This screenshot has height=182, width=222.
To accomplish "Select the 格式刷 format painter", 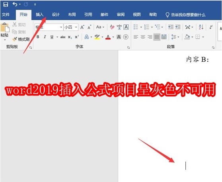I will [x=21, y=39].
